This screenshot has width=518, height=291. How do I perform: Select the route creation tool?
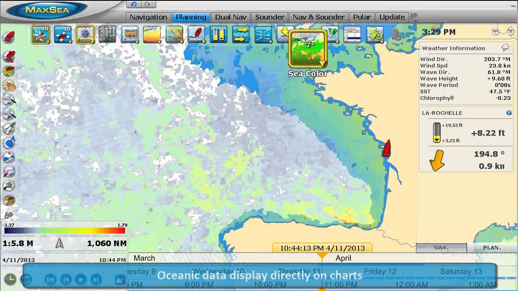click(9, 157)
